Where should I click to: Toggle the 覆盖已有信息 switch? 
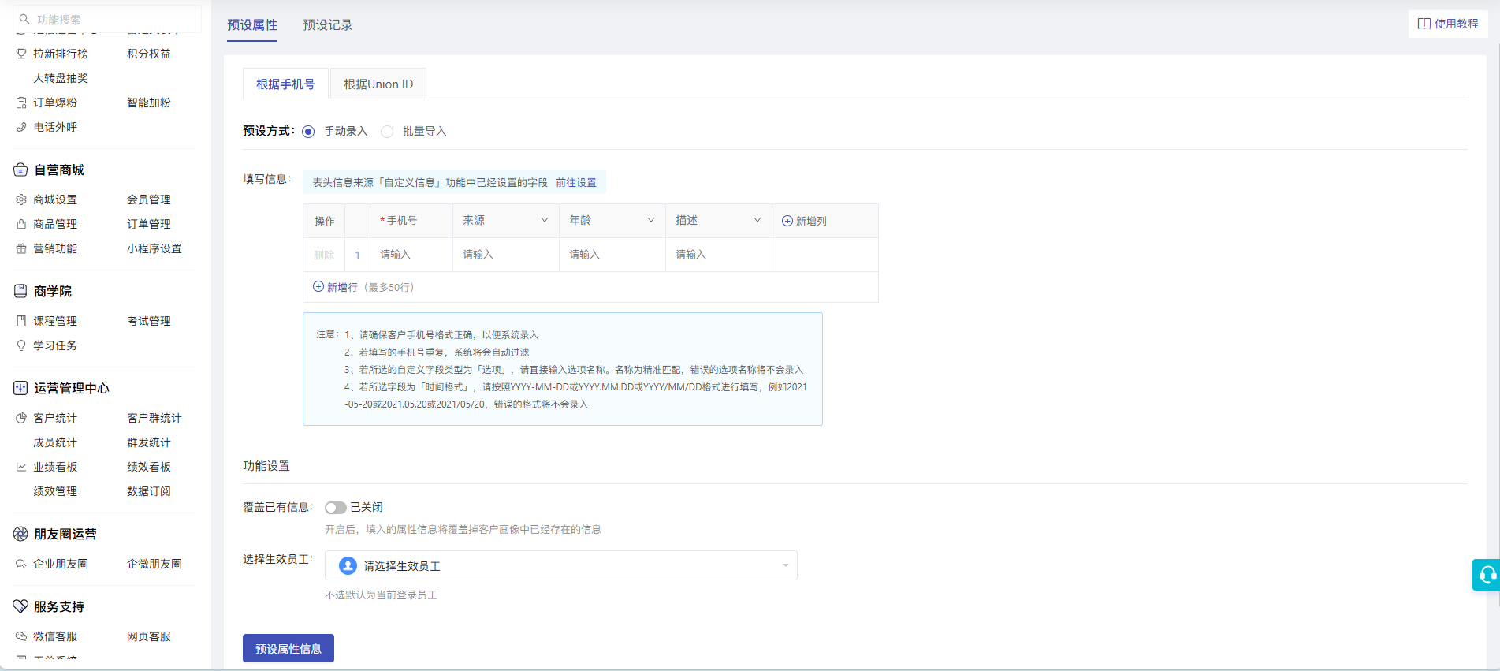click(336, 508)
